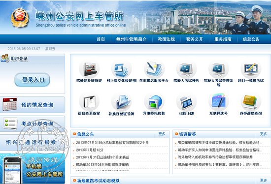Screen dimensions: 271x184
Task: Click the 预约情况查询 calendar icon
Action: point(10,105)
